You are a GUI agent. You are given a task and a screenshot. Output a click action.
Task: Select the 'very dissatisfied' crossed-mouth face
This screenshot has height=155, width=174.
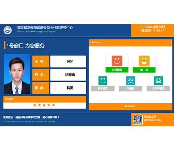click(x=159, y=81)
